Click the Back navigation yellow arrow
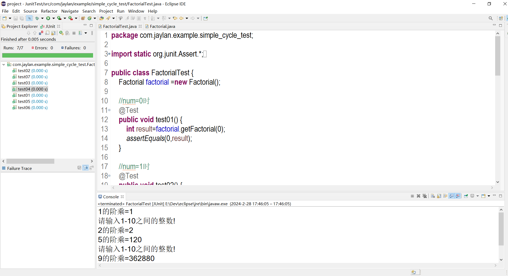 coord(181,18)
